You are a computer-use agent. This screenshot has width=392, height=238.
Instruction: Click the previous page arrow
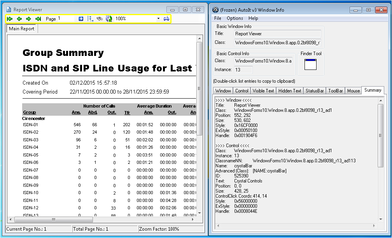point(19,19)
